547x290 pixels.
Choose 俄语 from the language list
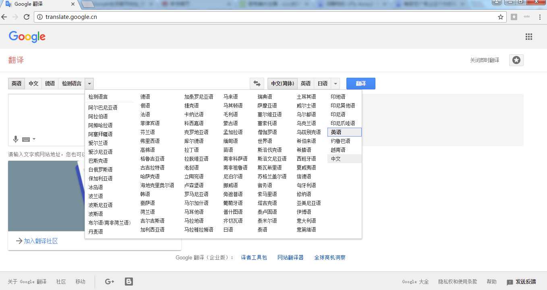tap(145, 106)
